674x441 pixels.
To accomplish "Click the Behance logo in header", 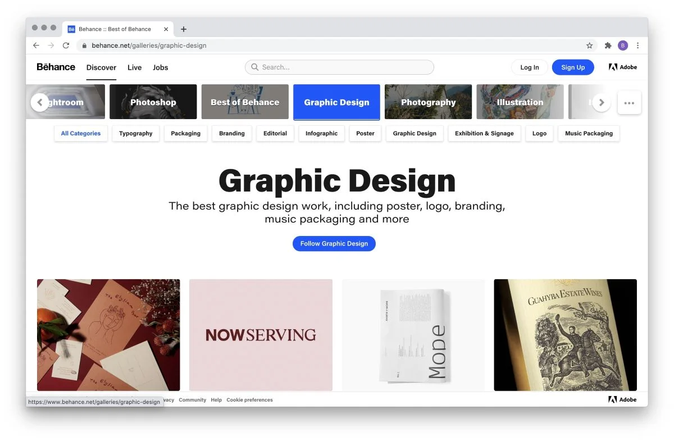I will point(56,67).
